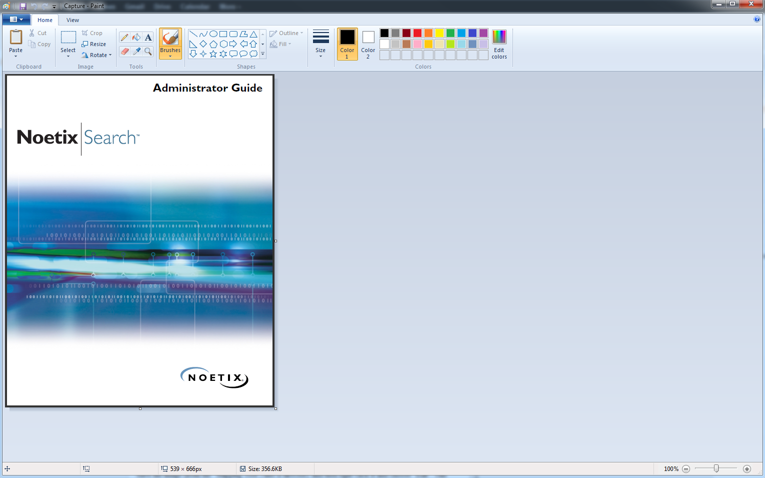765x478 pixels.
Task: Choose the Curve shape
Action: 203,34
